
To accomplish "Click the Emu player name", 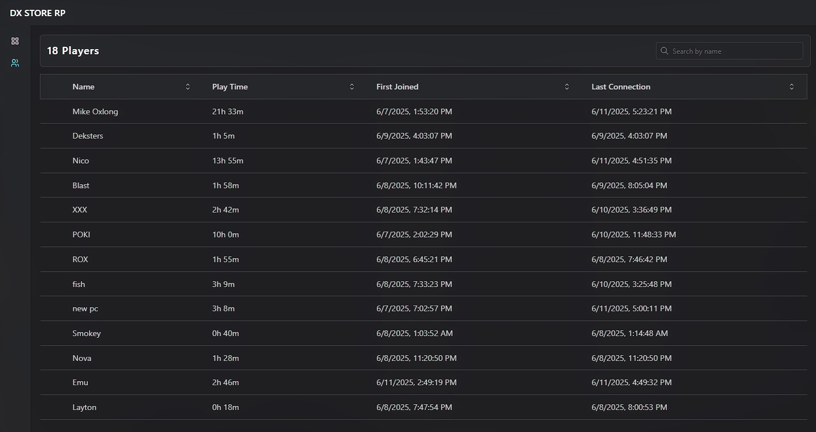I will (80, 382).
